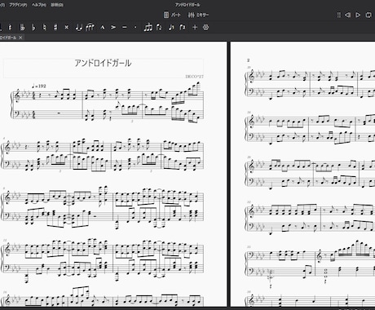Add a slur to selected notes

coord(90,27)
